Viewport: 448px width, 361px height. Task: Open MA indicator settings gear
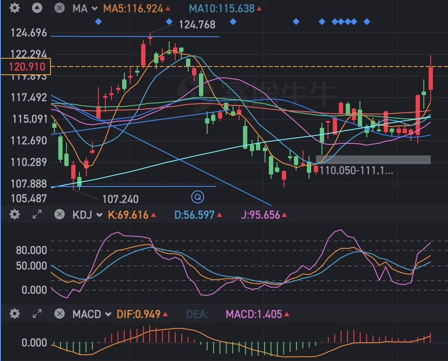[15, 8]
